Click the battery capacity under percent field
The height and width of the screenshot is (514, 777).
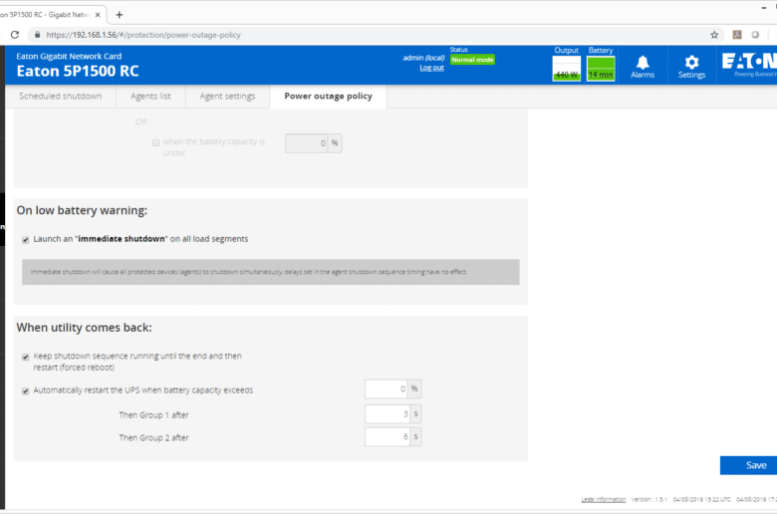[306, 143]
